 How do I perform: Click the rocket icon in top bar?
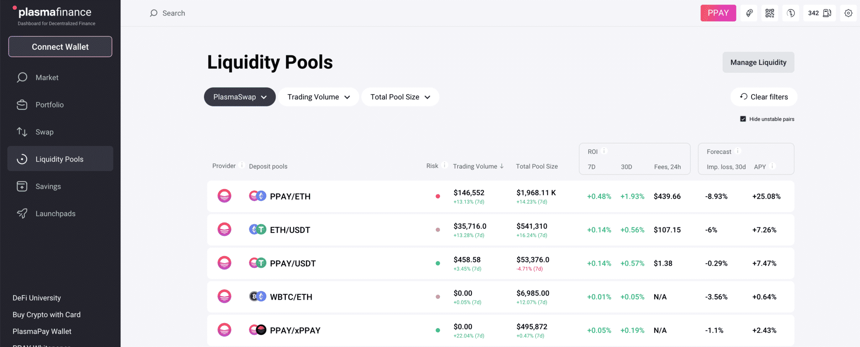pos(749,13)
